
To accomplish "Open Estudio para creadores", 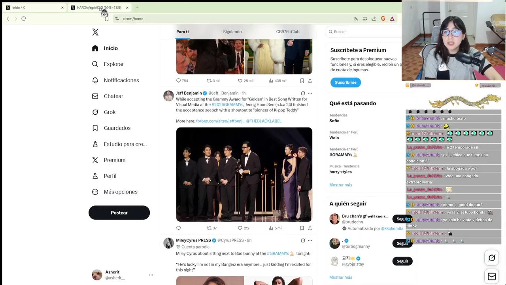I will click(119, 144).
